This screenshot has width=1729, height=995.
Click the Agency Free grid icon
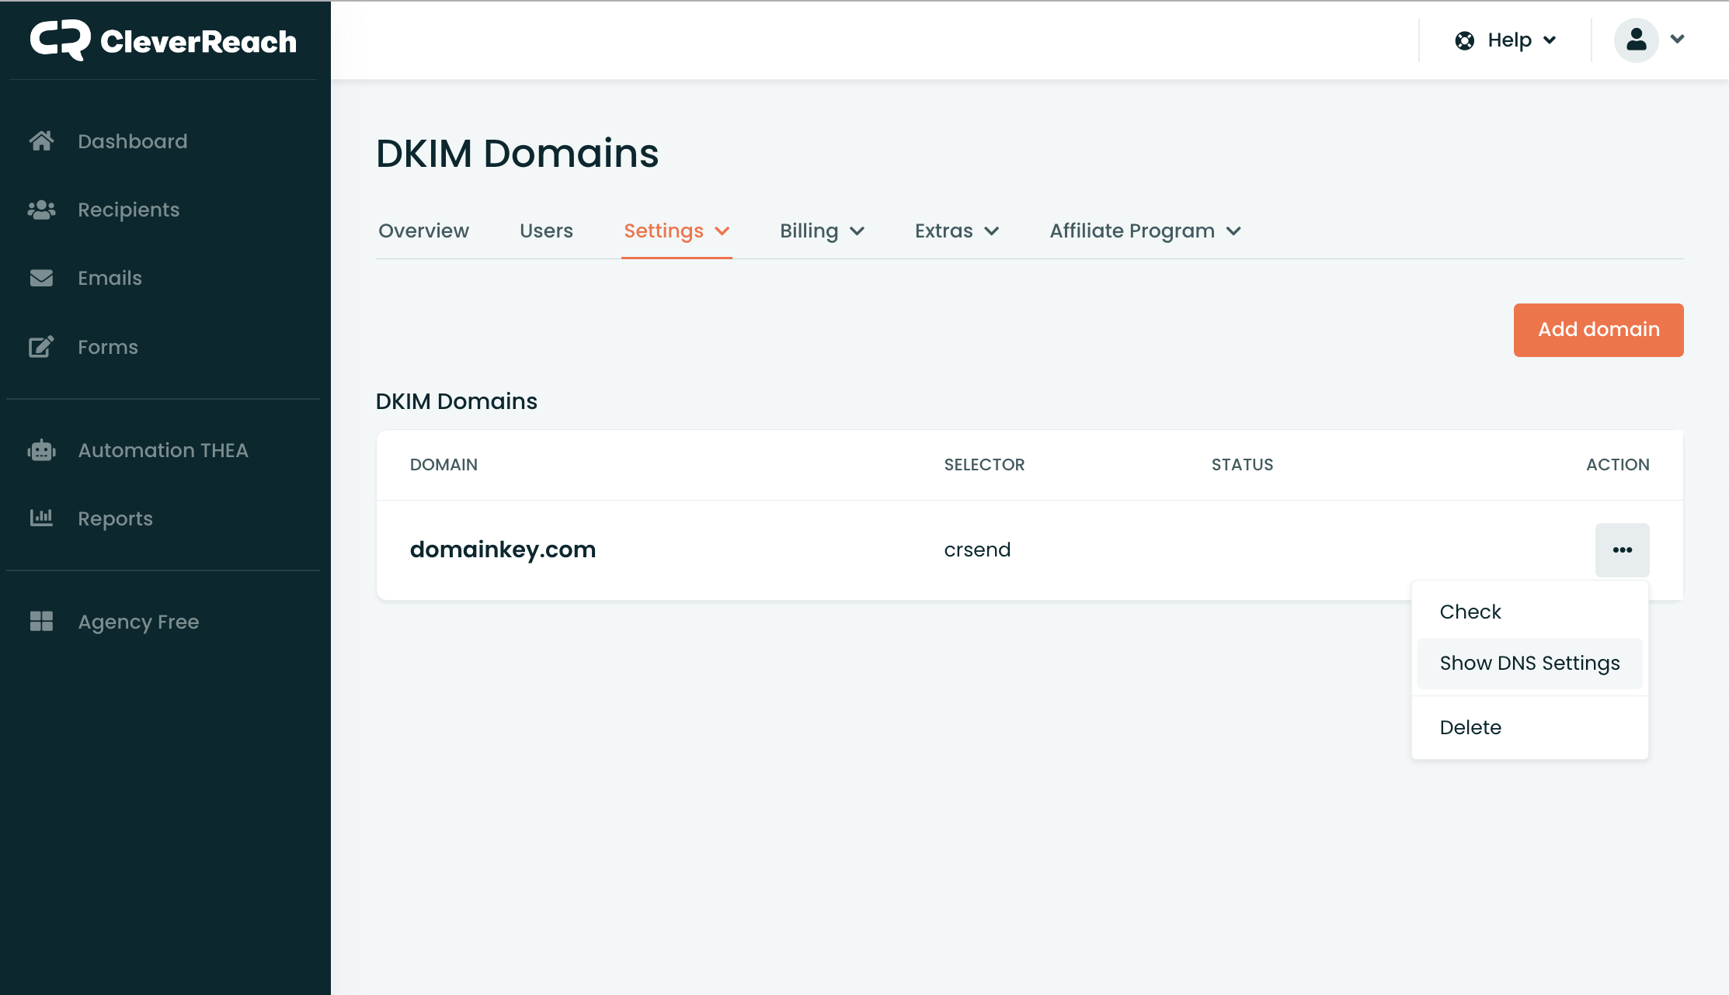click(x=41, y=622)
